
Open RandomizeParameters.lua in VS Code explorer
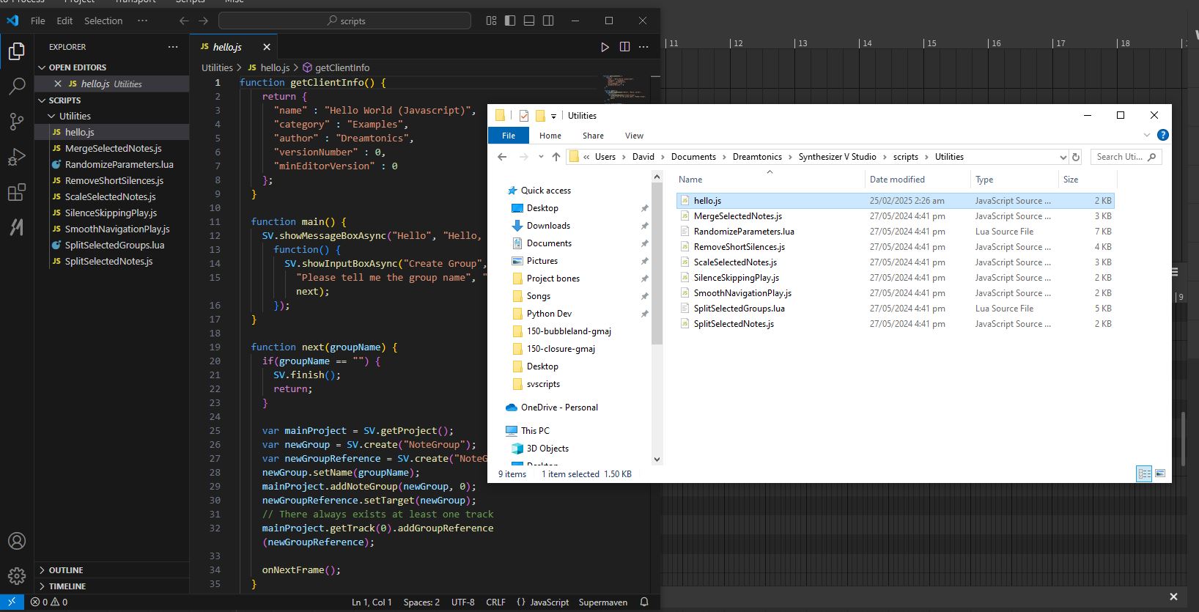pyautogui.click(x=119, y=164)
